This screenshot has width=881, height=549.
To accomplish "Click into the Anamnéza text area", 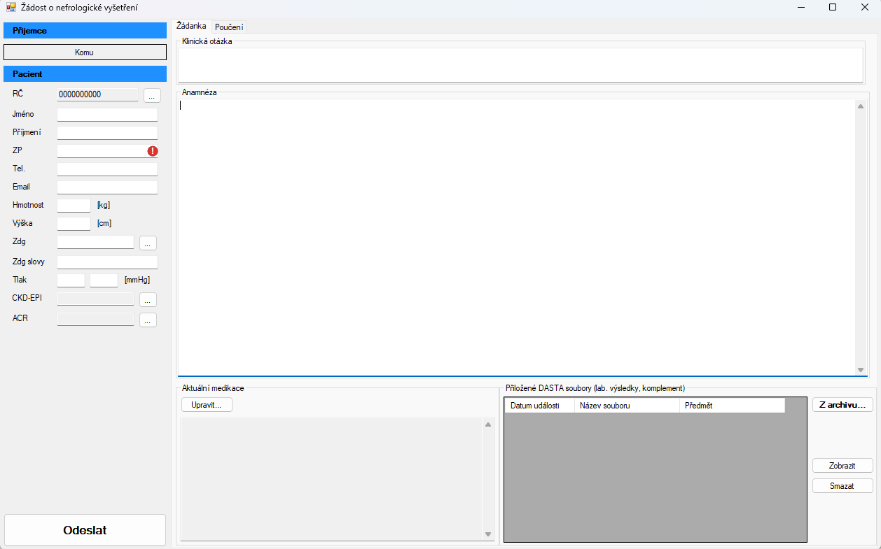I will click(517, 237).
